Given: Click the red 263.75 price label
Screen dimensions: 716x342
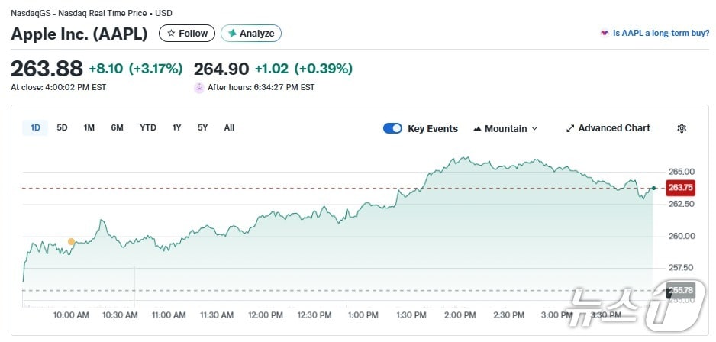Looking at the screenshot, I should click(679, 188).
